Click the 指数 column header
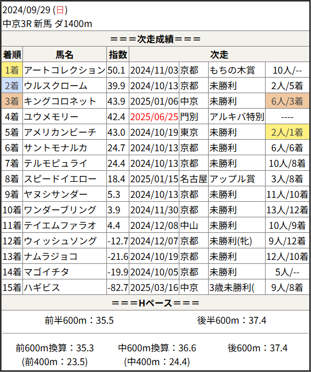Screen dimensions: 311x372 pos(118,55)
